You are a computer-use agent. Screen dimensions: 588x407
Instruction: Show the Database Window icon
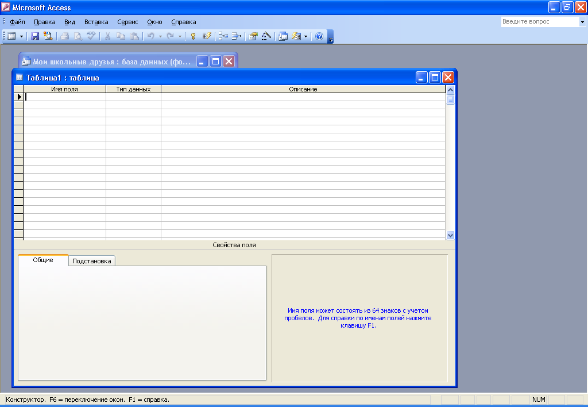pyautogui.click(x=283, y=36)
